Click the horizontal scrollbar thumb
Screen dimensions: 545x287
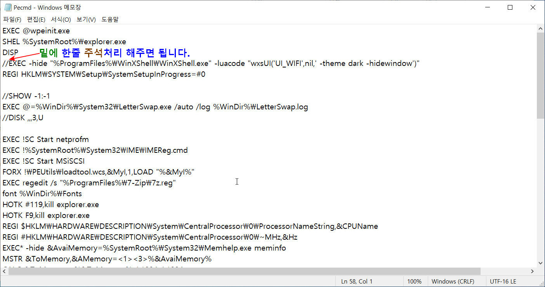point(245,271)
